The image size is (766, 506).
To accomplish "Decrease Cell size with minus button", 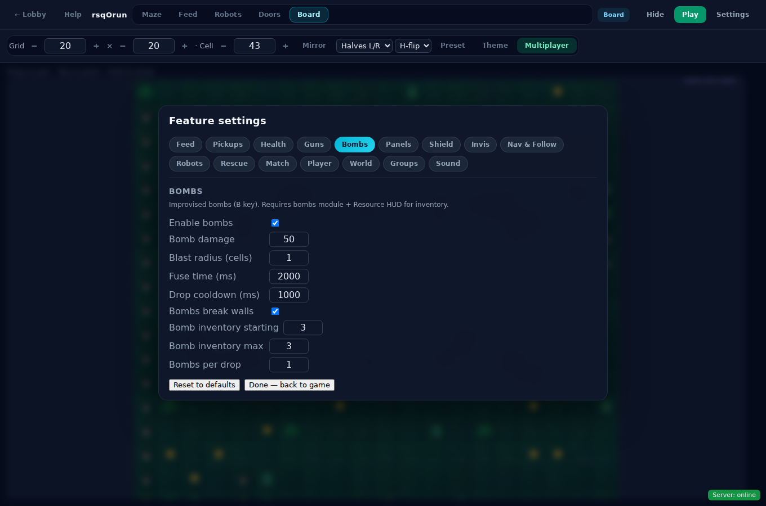I will tap(224, 46).
